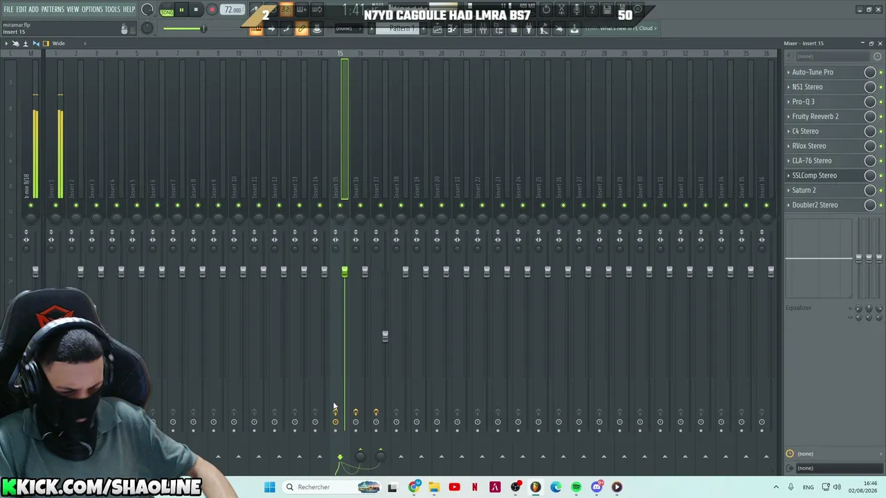Toggle C4 Stereo effect enable LED
The image size is (886, 498).
880,131
